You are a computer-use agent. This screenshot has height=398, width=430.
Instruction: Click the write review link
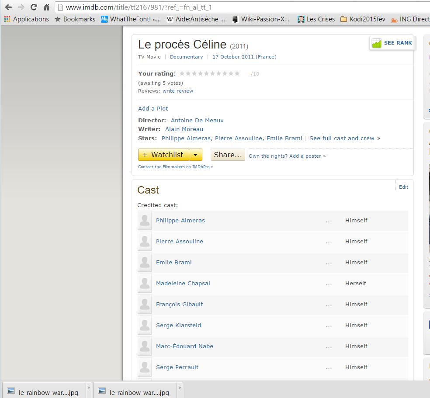point(178,91)
